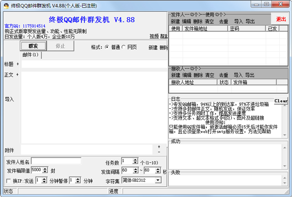Screen dimensions: 292x197
Task: Increase 发件箱限值 with the up arrow
Action: click(45, 169)
